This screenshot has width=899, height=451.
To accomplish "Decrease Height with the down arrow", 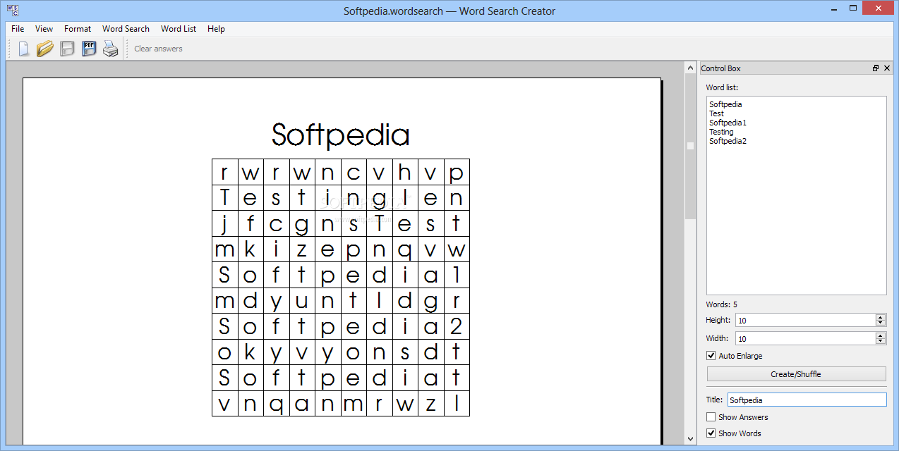I will tap(881, 323).
